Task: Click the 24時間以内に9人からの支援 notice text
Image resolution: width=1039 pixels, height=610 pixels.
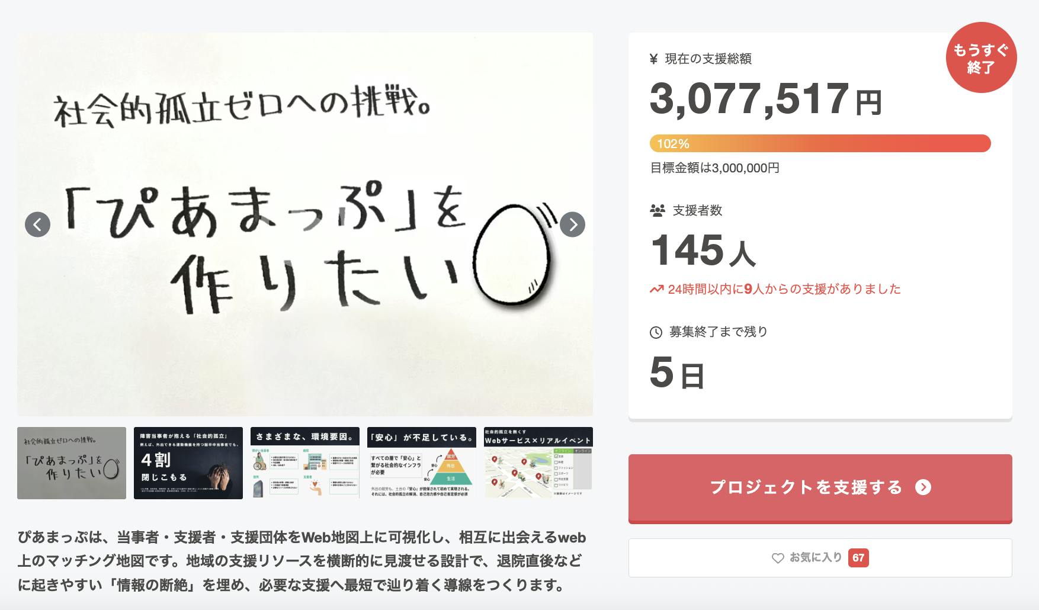Action: tap(784, 289)
